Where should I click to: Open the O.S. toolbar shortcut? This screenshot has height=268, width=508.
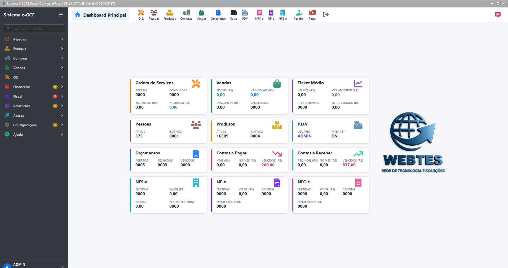tap(141, 15)
